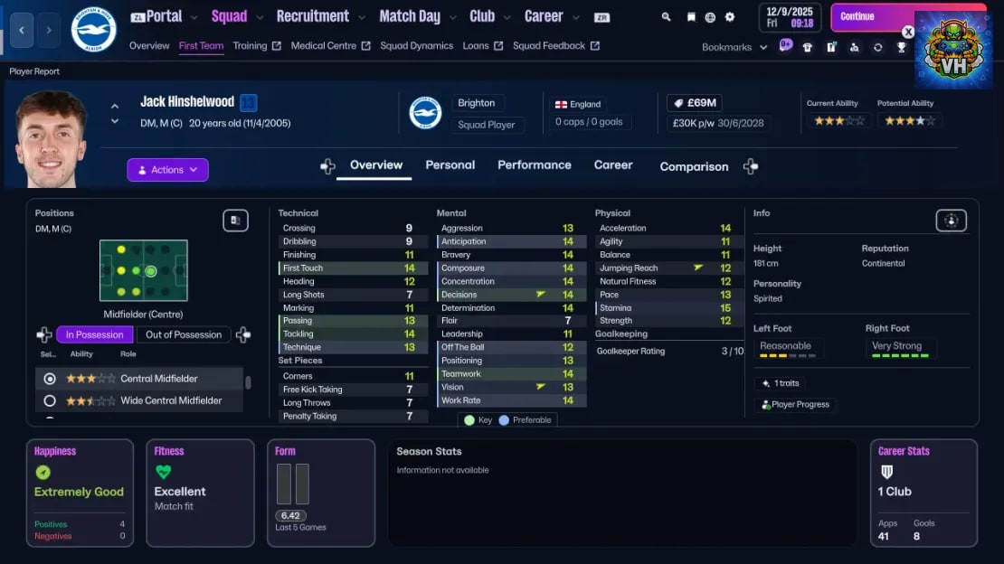Click the Fitness heart icon

coord(164,472)
